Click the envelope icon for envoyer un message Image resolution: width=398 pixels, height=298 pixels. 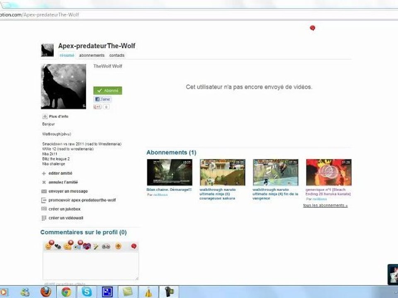(x=44, y=191)
